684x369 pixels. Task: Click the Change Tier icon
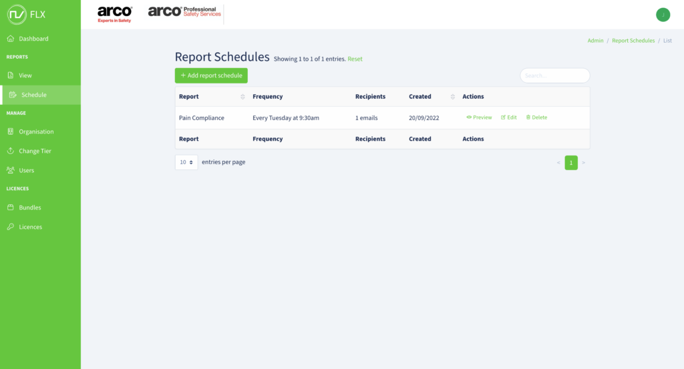click(x=11, y=151)
